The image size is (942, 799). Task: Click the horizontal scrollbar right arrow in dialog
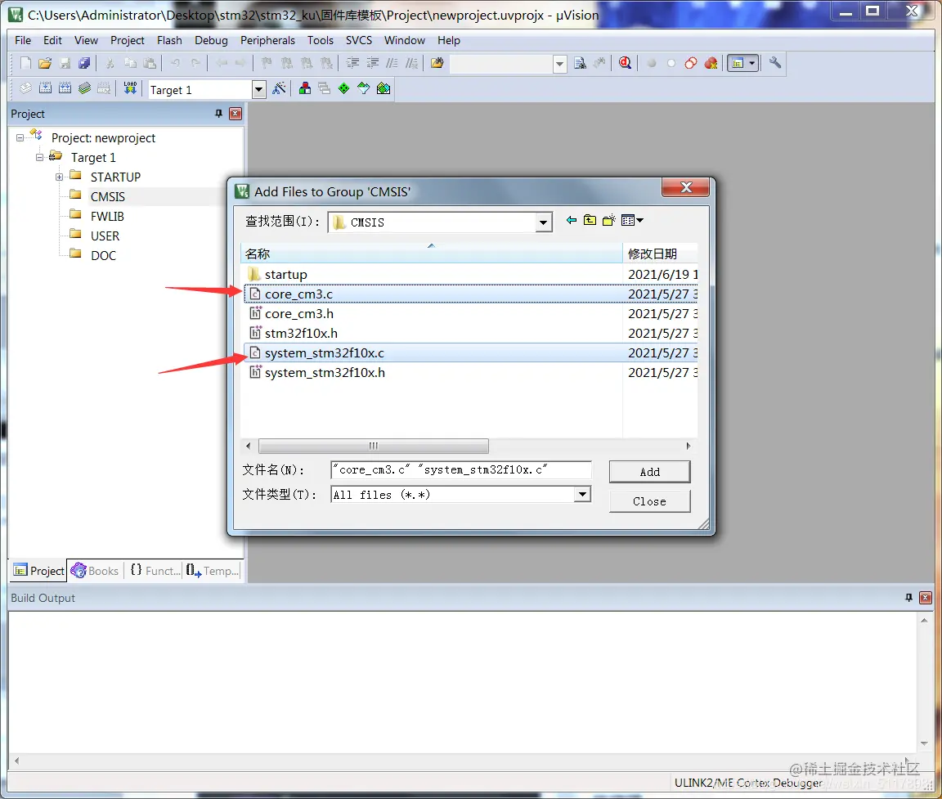click(689, 446)
